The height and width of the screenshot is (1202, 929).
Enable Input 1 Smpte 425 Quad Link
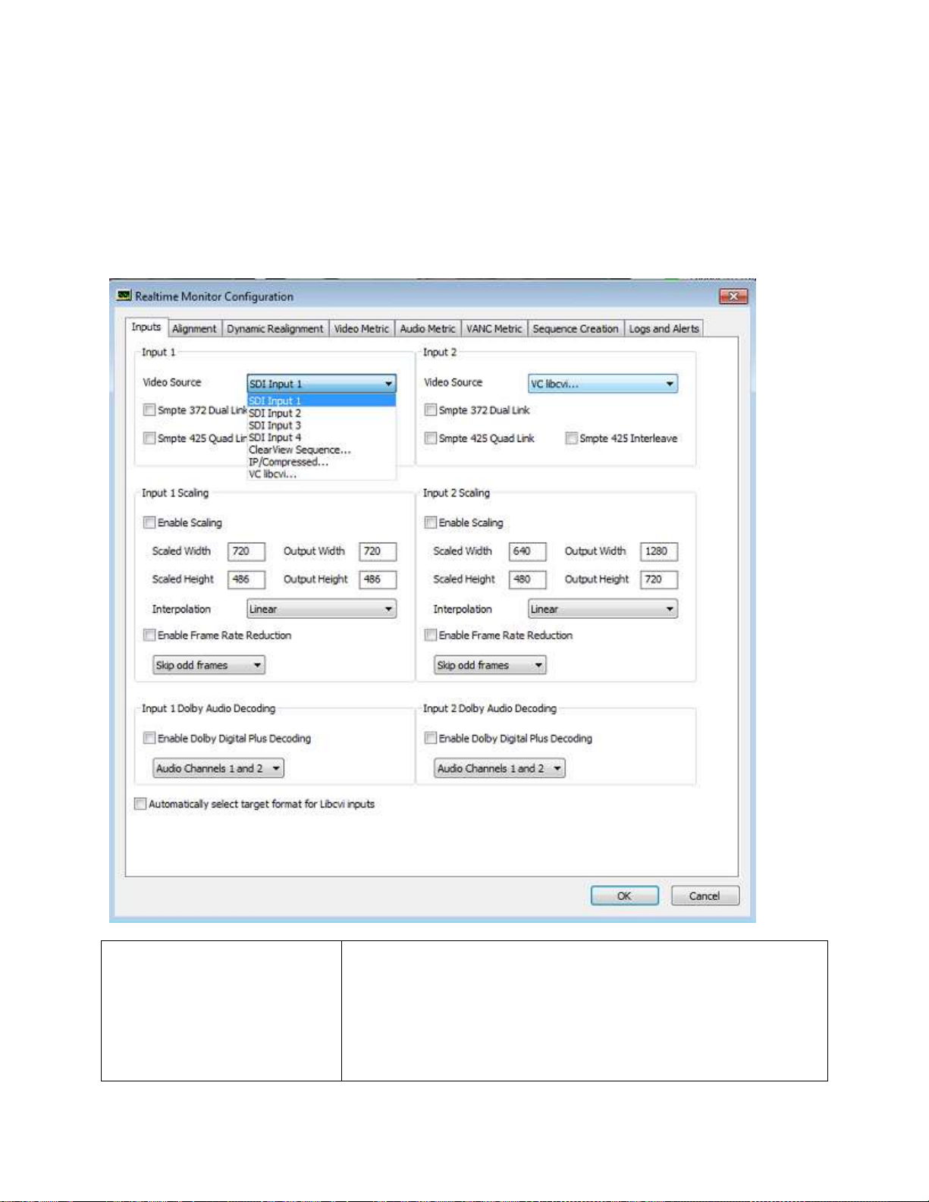click(149, 438)
